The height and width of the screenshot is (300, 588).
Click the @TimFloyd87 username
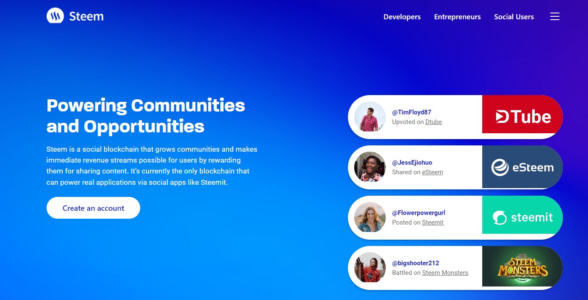tap(412, 112)
